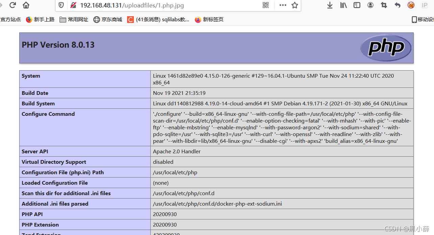Open the 新标签页 bookmark
The height and width of the screenshot is (235, 434).
(209, 20)
